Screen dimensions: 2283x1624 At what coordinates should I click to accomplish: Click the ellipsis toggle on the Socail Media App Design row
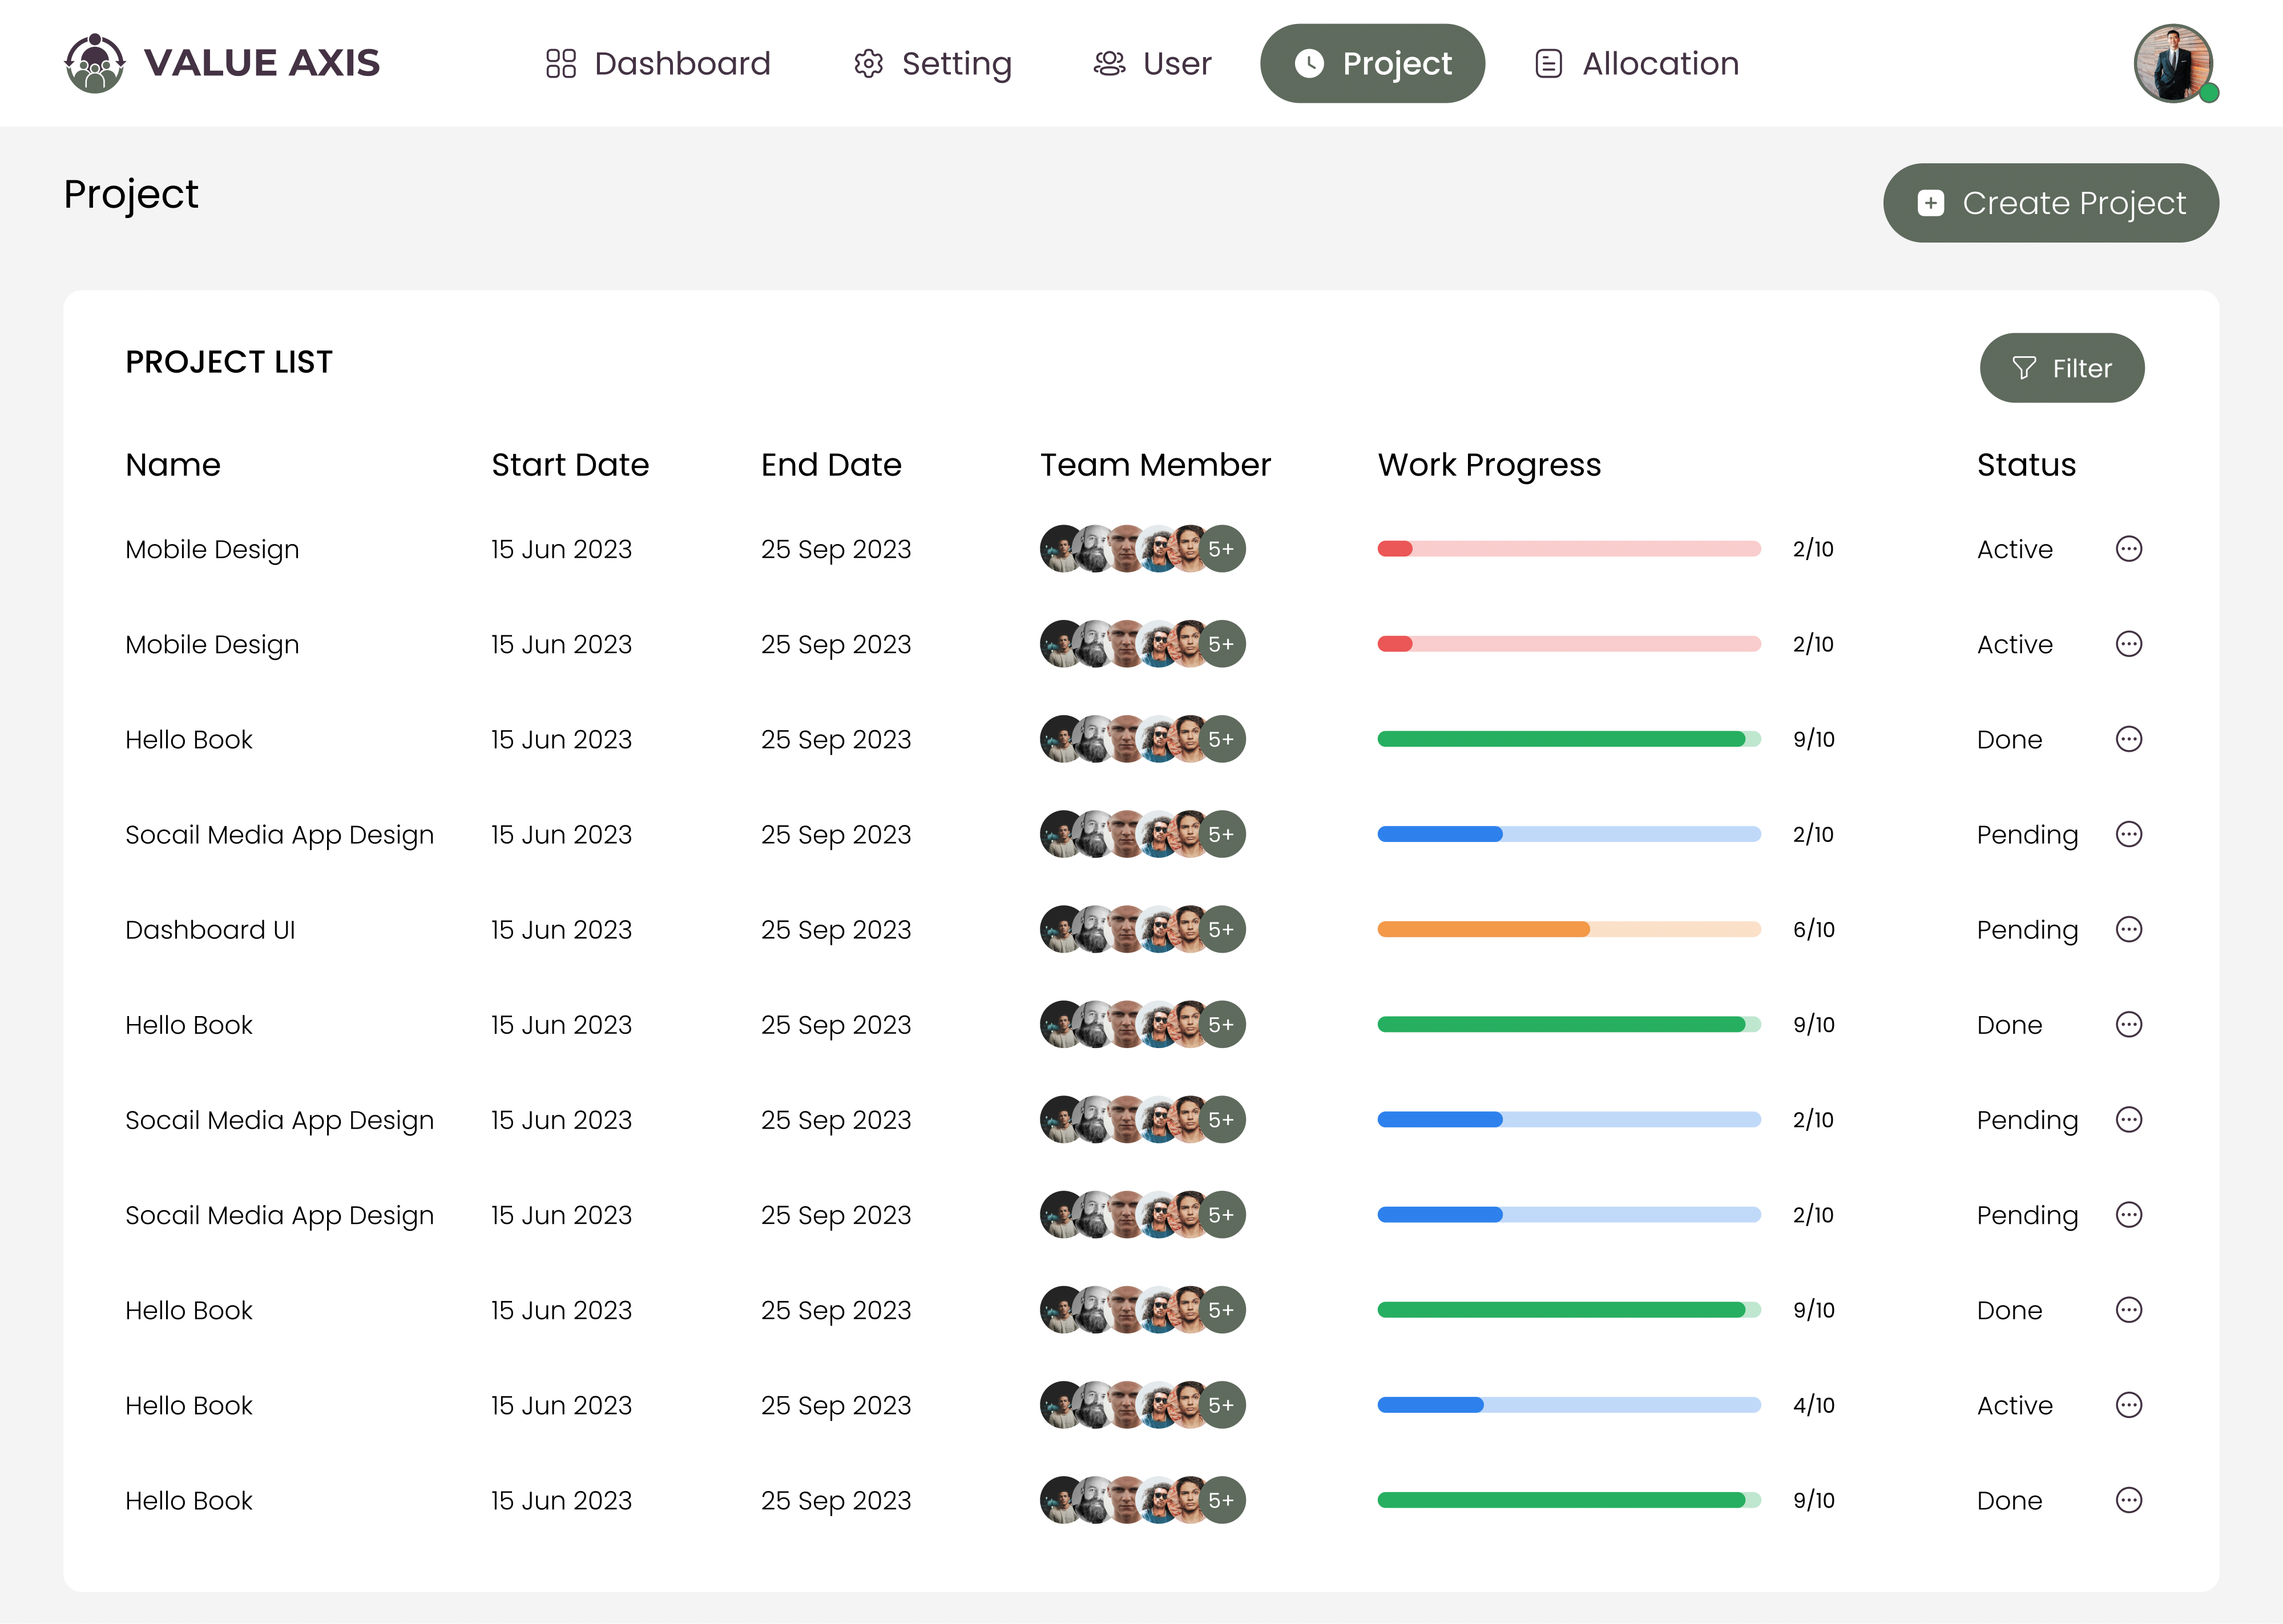pyautogui.click(x=2130, y=834)
